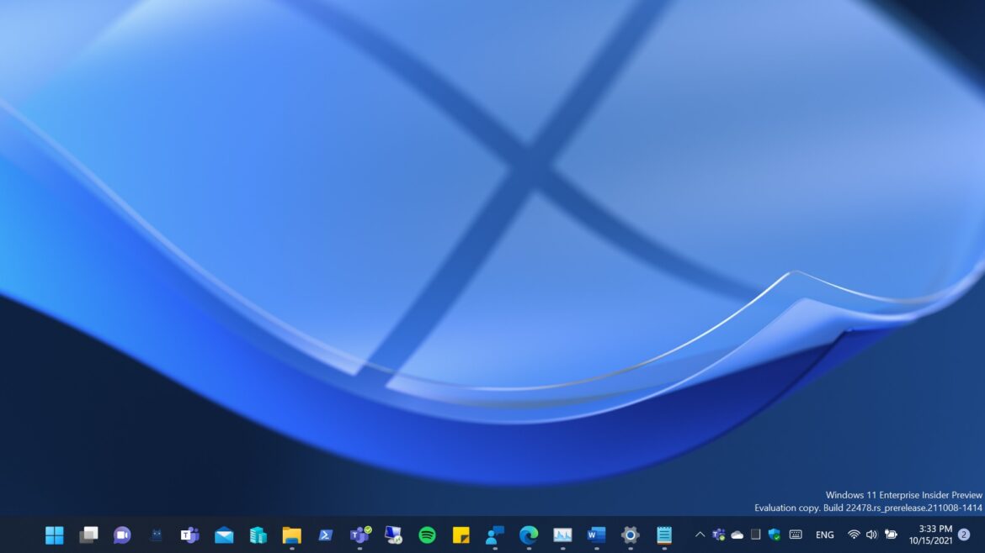Open the Mail app on taskbar

tap(224, 535)
